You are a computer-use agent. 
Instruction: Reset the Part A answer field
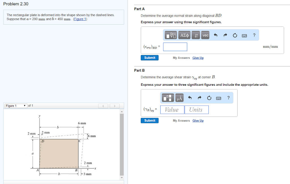click(235, 35)
